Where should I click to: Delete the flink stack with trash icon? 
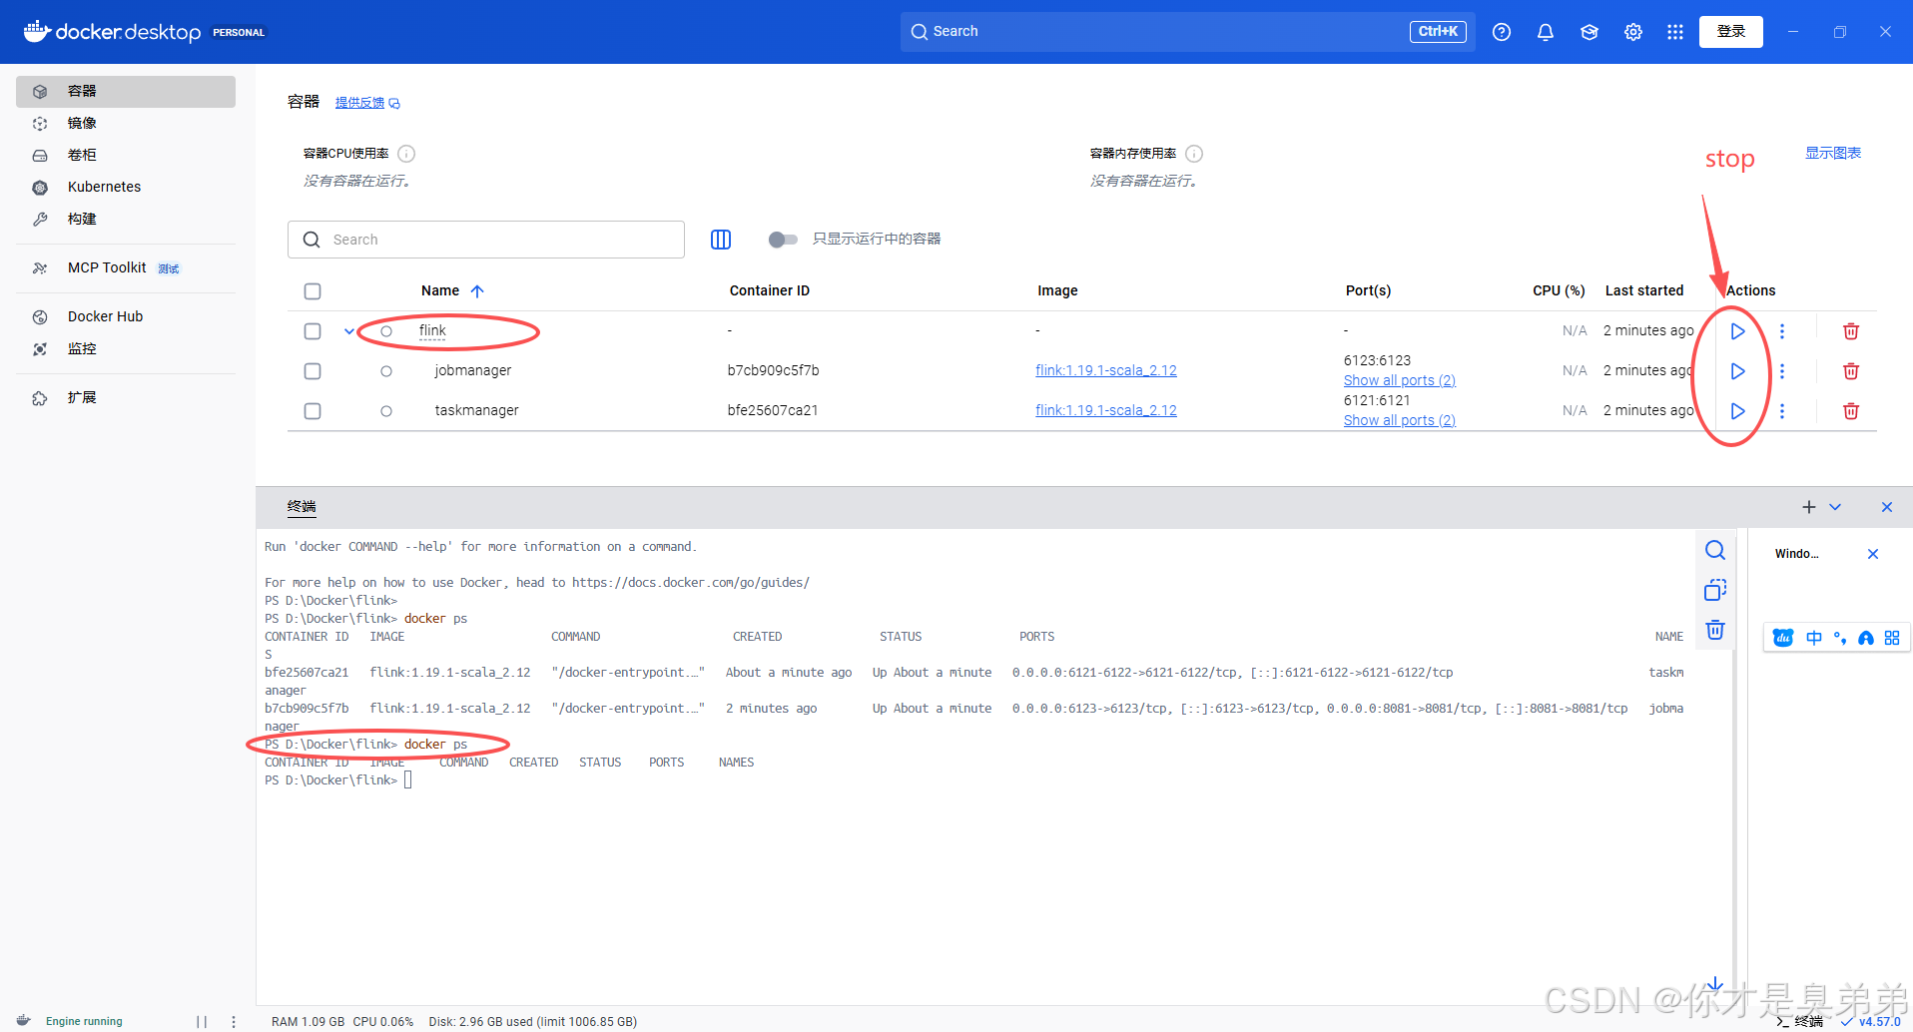[1851, 331]
